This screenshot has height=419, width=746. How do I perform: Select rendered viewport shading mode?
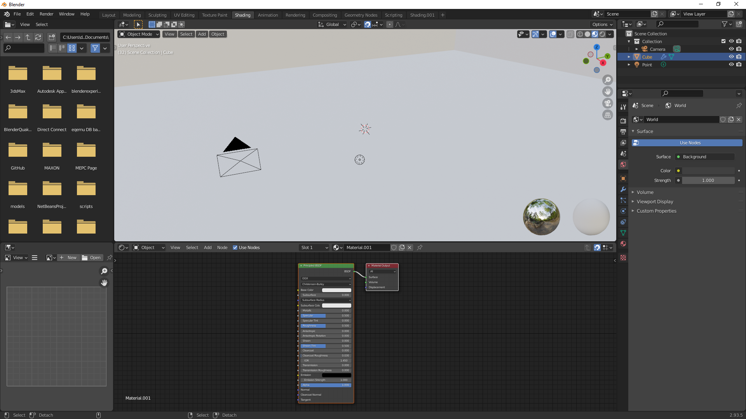pyautogui.click(x=602, y=34)
